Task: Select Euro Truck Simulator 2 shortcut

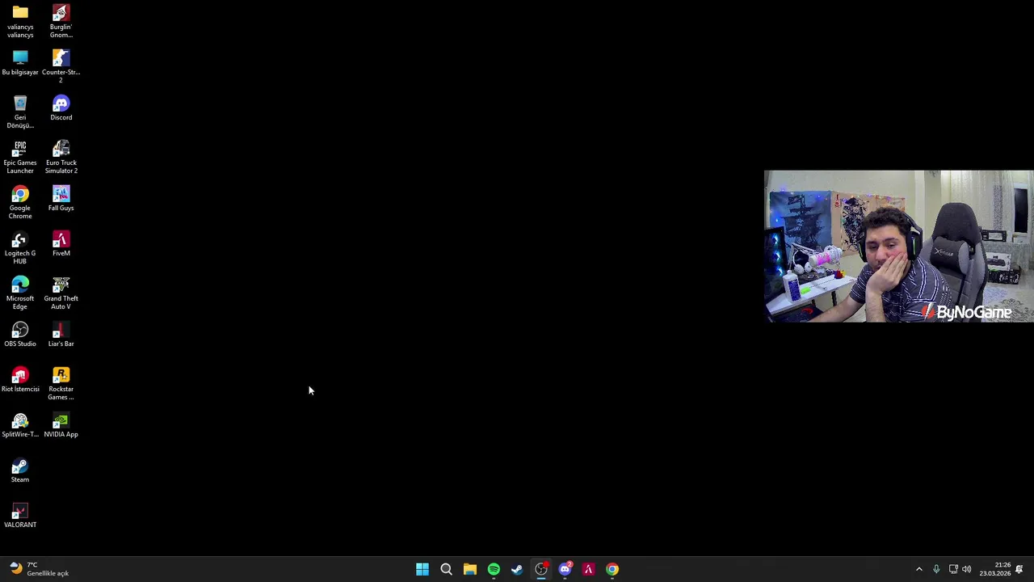Action: [61, 157]
